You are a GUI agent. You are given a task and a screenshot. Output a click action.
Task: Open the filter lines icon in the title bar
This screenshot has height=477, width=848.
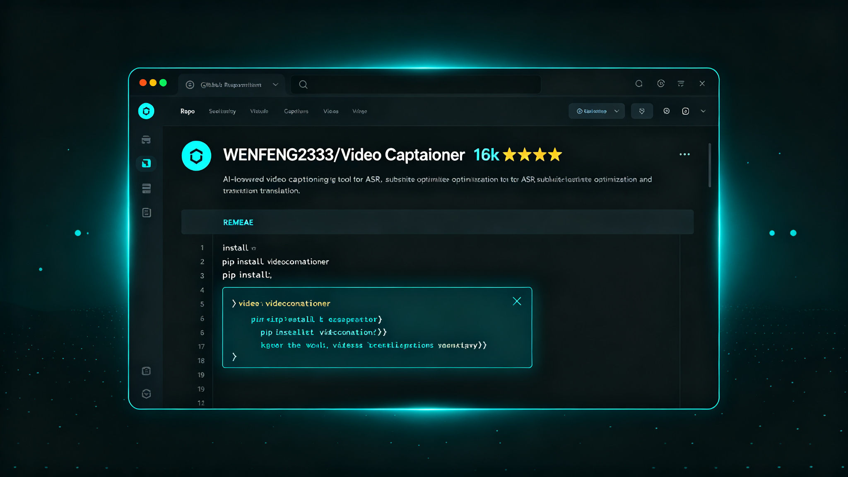pos(681,84)
